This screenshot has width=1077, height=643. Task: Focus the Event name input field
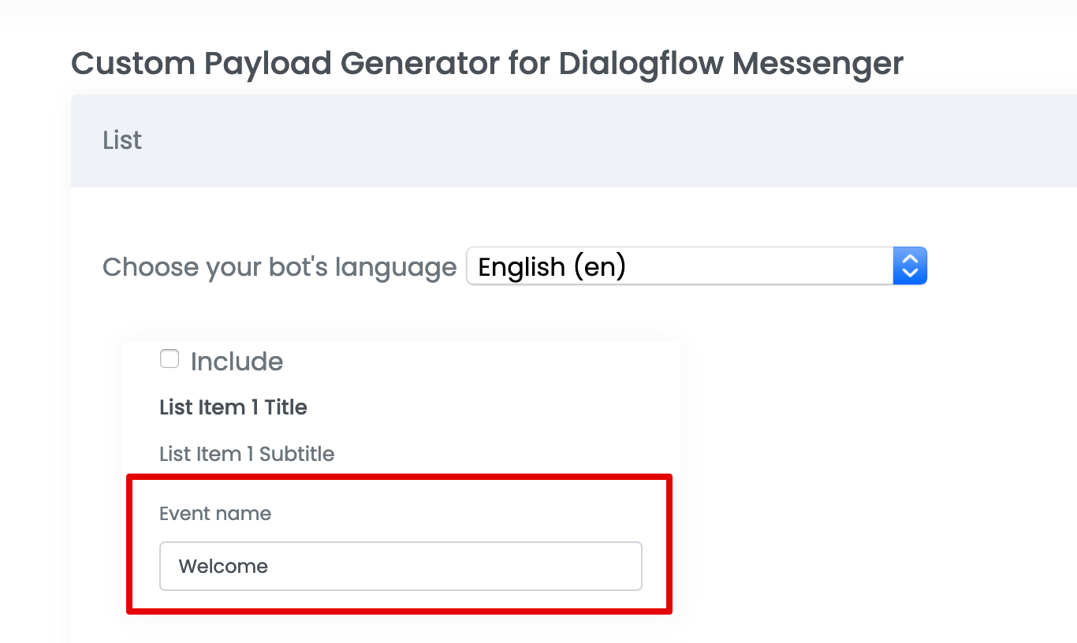tap(401, 566)
